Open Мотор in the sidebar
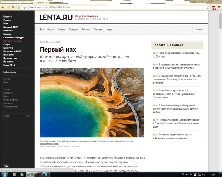 7,79
